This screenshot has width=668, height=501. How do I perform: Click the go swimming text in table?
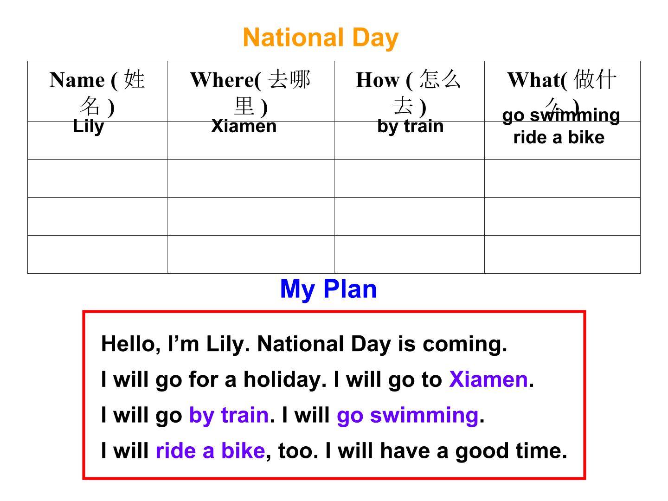pyautogui.click(x=561, y=115)
